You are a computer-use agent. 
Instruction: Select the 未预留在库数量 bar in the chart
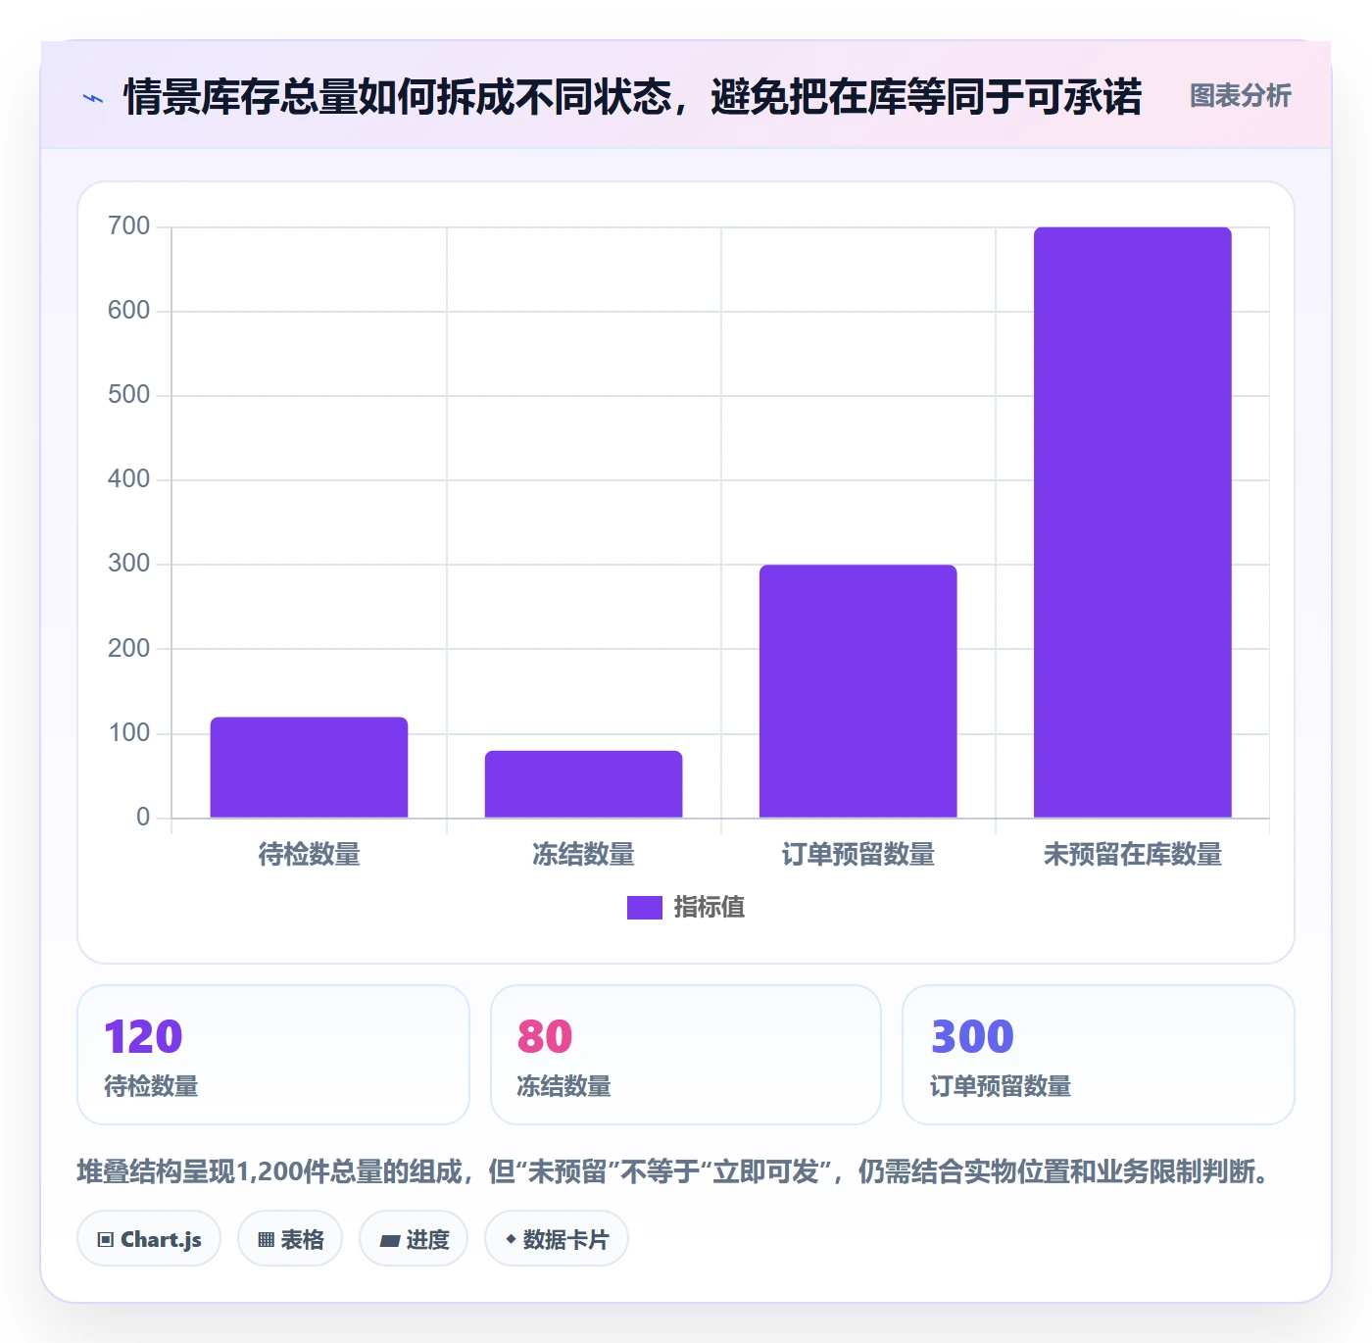click(x=1132, y=522)
